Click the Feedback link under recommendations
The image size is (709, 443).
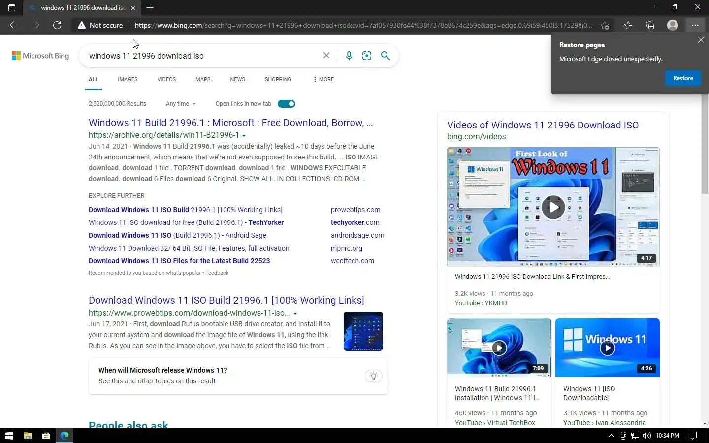coord(217,273)
